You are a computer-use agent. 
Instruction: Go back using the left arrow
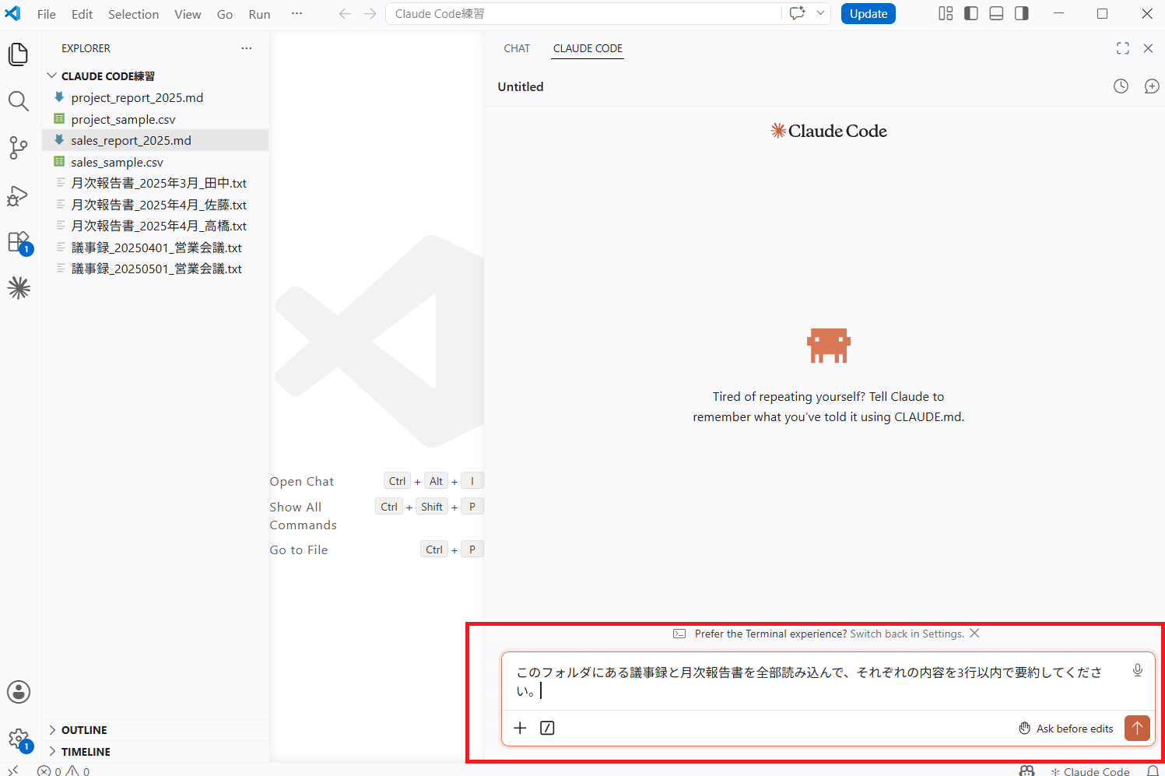point(345,14)
